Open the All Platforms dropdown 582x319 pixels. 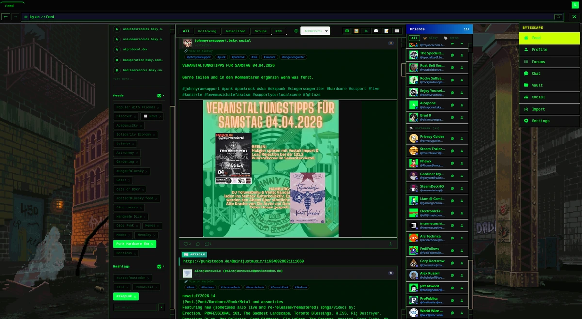[315, 31]
